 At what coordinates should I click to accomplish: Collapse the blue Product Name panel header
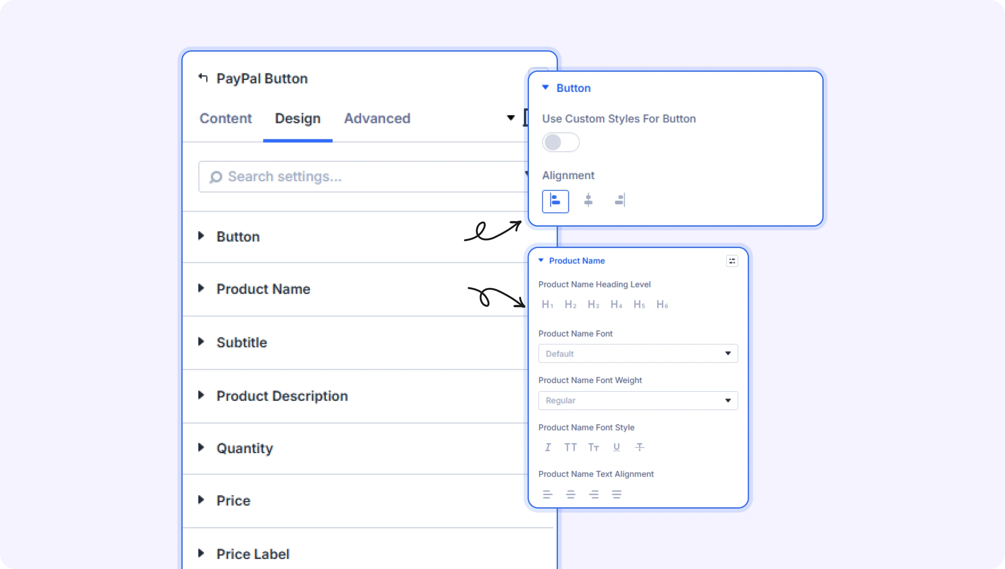pos(572,261)
